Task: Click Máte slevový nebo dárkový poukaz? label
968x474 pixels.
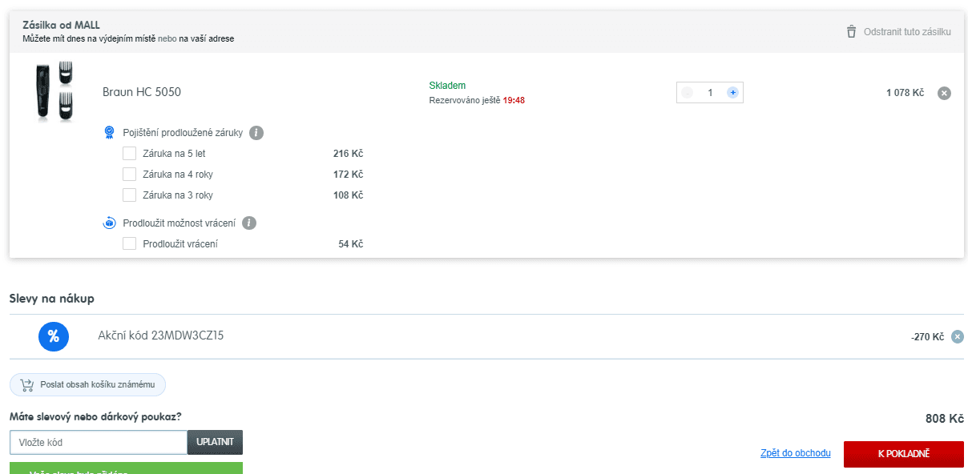Action: [95, 416]
